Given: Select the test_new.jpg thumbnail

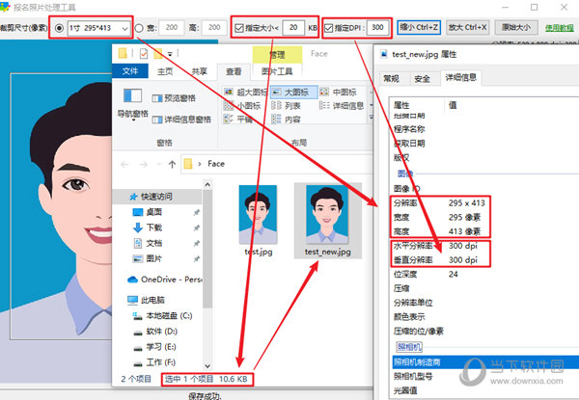Looking at the screenshot, I should (327, 221).
